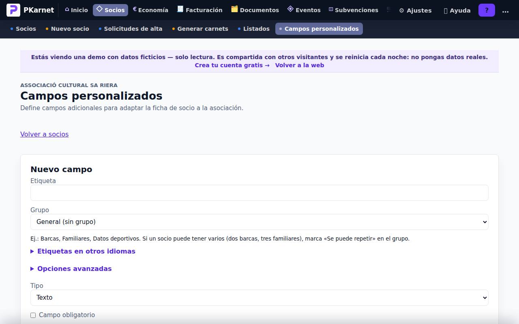Select Campos personalizados subtab
Screen dimensions: 519x324
[319, 29]
